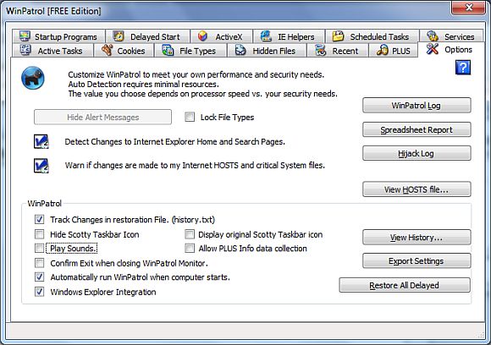Open help via the blue question mark icon
Image resolution: width=491 pixels, height=345 pixels.
463,68
